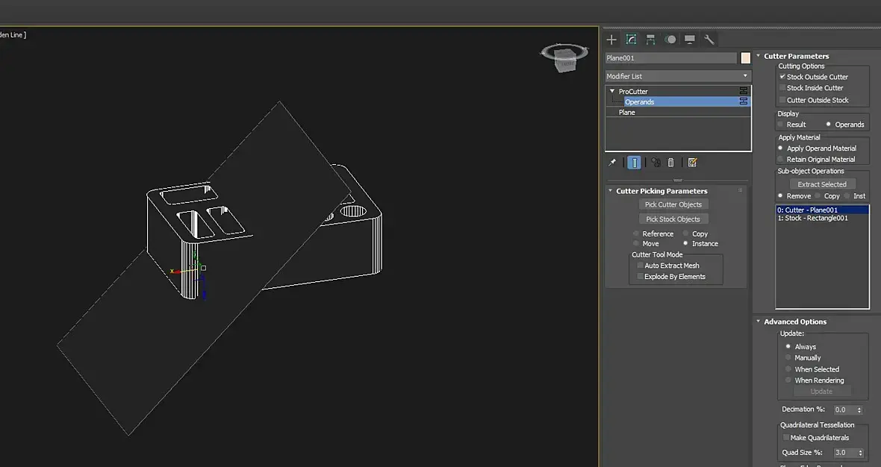Choose Instance pick mode
This screenshot has width=881, height=467.
point(685,244)
